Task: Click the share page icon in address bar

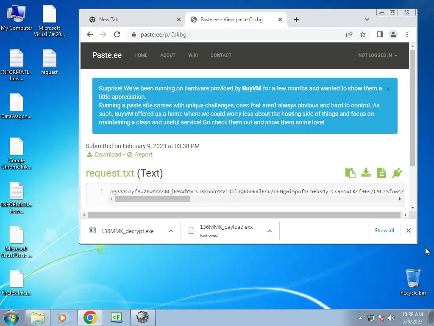Action: [349, 35]
